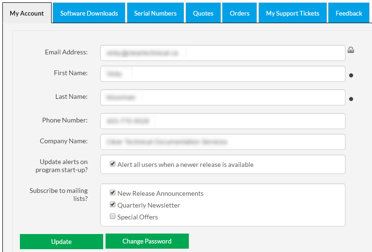The width and height of the screenshot is (372, 252).
Task: Open the Software Downloads tab
Action: tap(89, 13)
